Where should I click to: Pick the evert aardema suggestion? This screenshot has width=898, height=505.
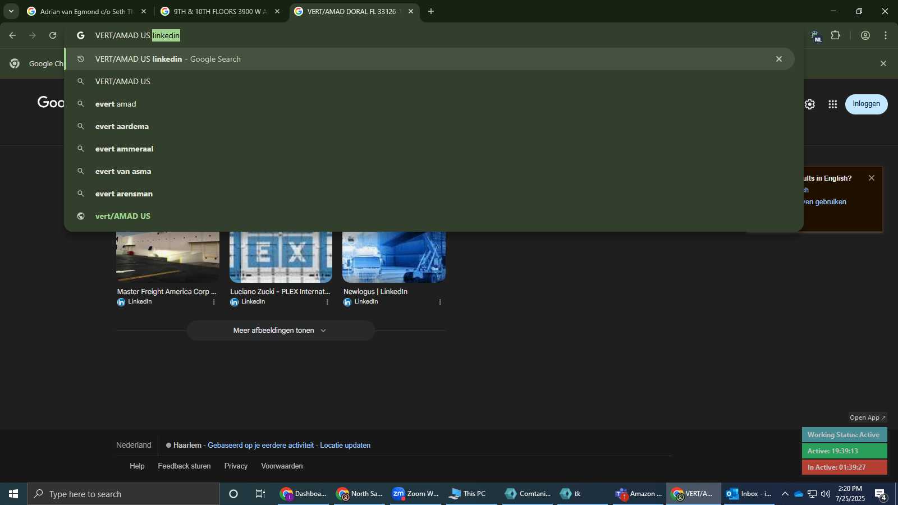tap(429, 126)
